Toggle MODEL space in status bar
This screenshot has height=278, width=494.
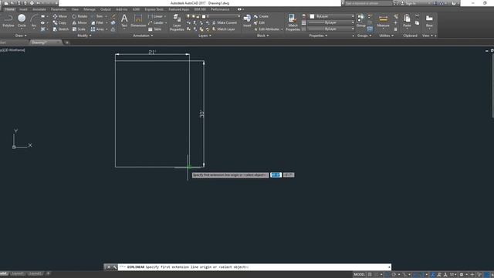click(x=359, y=275)
